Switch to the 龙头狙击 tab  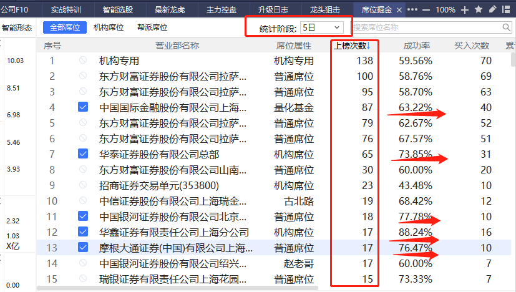tap(325, 10)
